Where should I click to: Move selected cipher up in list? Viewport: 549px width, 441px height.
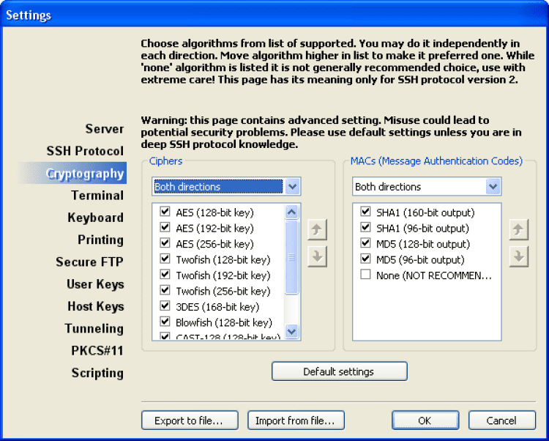(x=317, y=230)
